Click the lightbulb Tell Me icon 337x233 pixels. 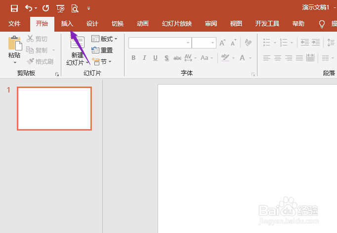322,24
